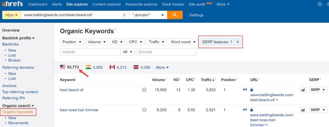329x127 pixels.
Task: Click the word-count badge for best beard oil
Action: coord(144,90)
